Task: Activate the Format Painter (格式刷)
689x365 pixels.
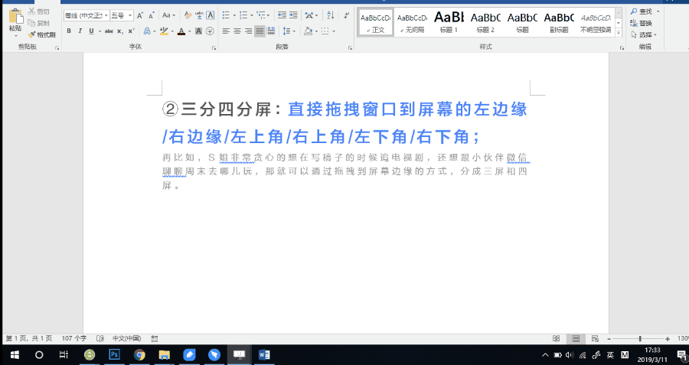Action: (x=42, y=34)
